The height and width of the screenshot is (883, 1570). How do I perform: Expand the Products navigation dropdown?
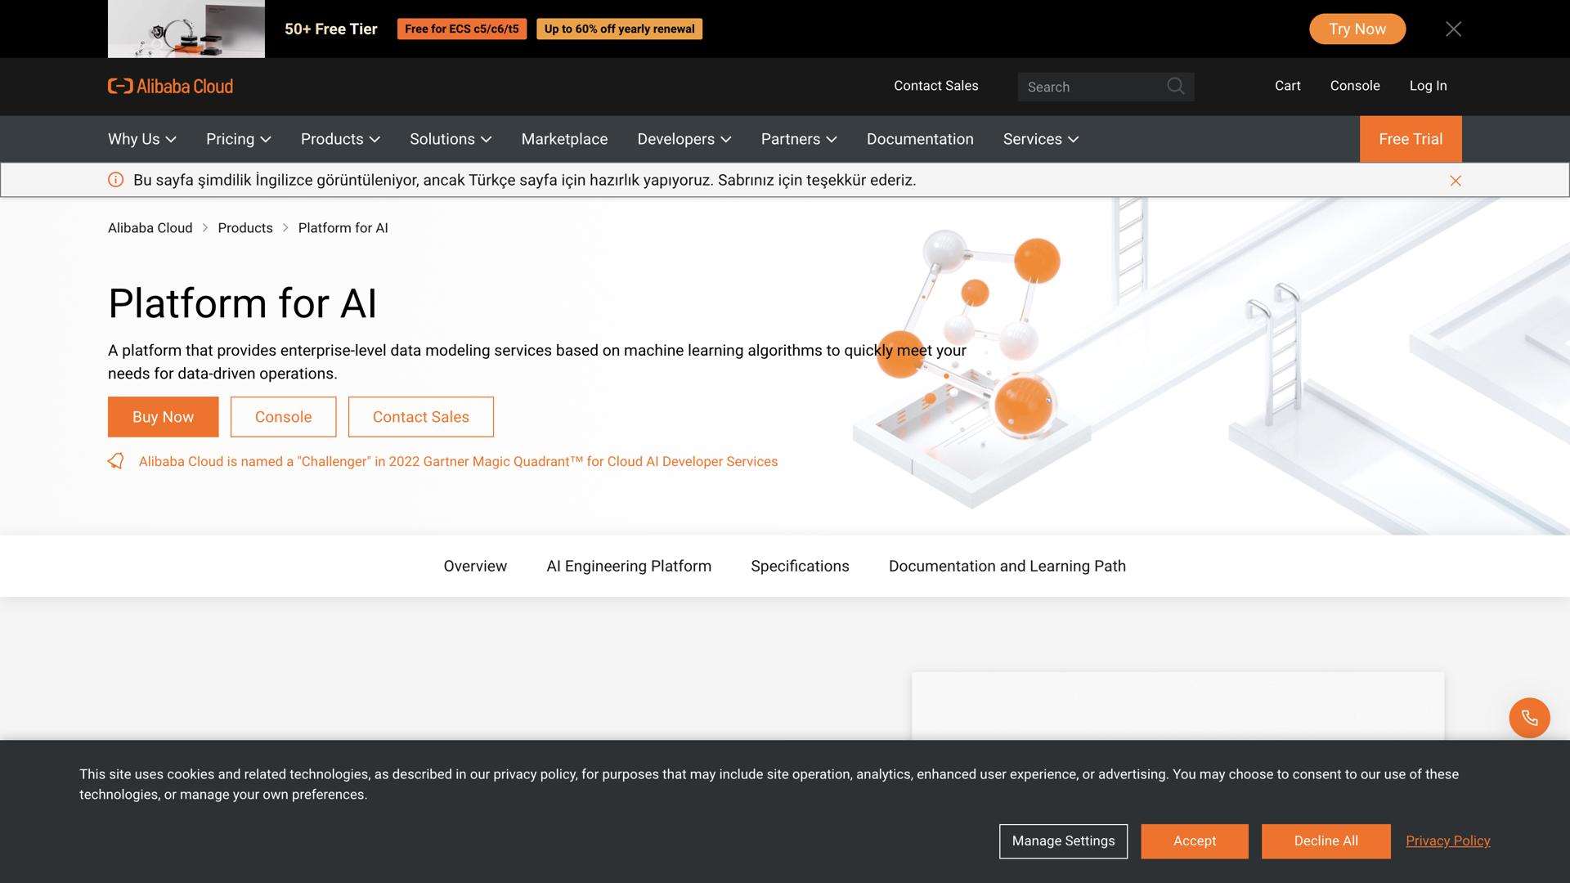pos(339,139)
